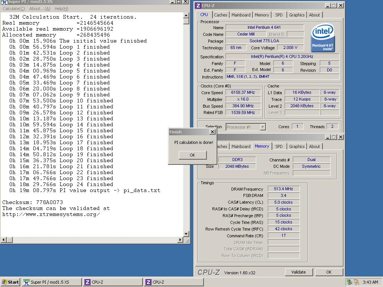The width and height of the screenshot is (383, 287).
Task: Click the second system tray icon
Action: [356, 282]
